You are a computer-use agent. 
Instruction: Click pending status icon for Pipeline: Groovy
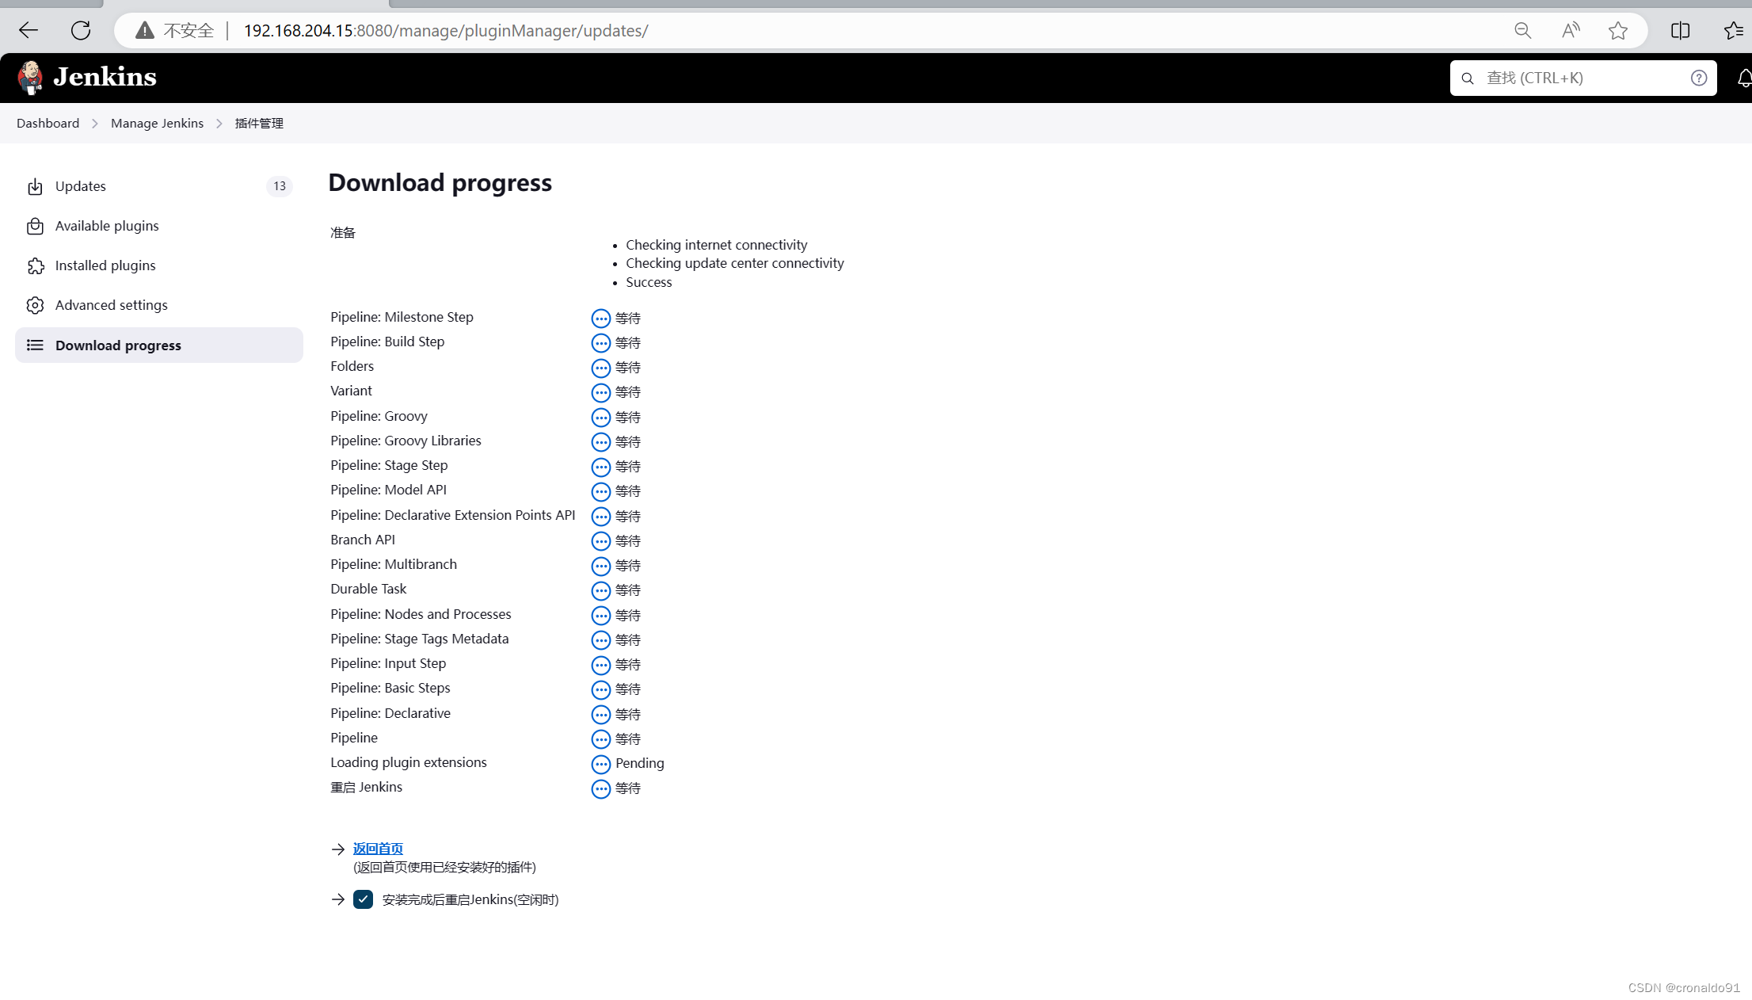tap(601, 418)
